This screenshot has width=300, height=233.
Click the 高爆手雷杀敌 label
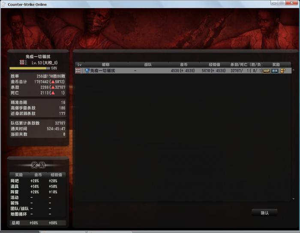(23, 108)
